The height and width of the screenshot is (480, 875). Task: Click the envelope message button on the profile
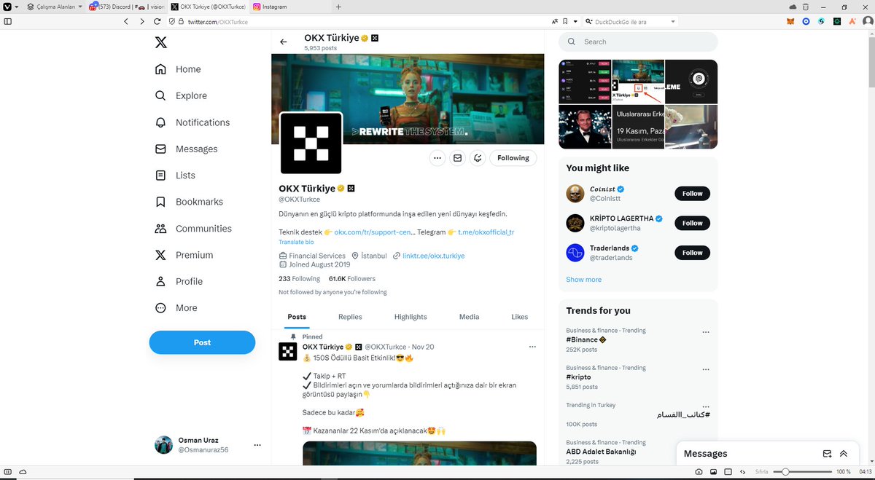click(457, 158)
